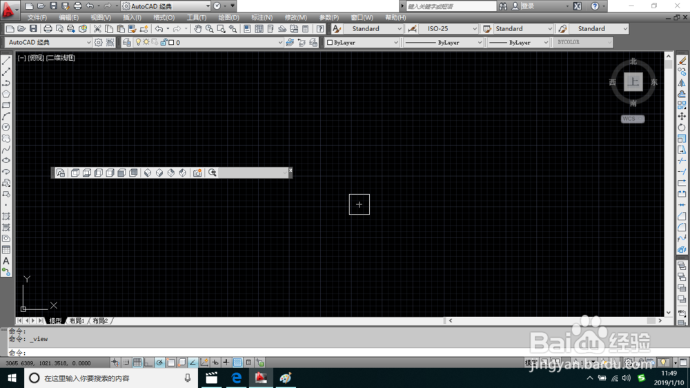690x388 pixels.
Task: Open the Help question mark icon
Action: point(320,28)
